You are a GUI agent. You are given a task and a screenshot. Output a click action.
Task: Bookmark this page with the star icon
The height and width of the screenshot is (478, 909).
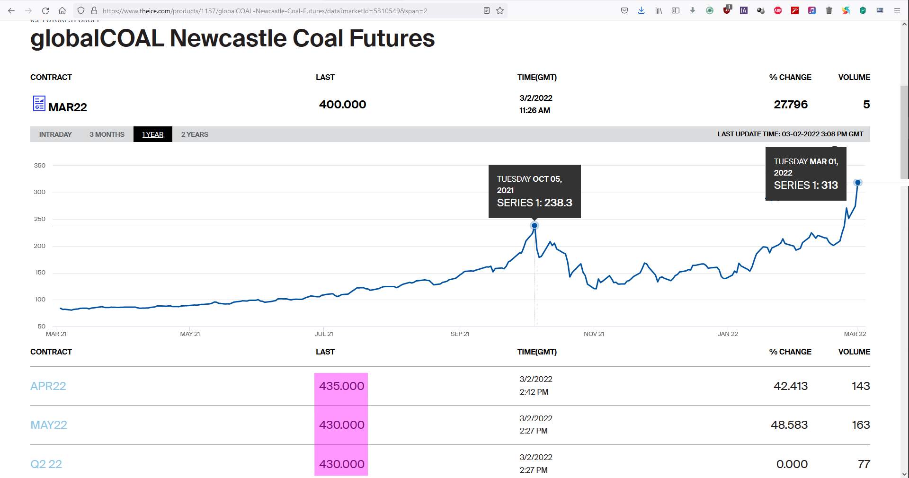coord(500,10)
